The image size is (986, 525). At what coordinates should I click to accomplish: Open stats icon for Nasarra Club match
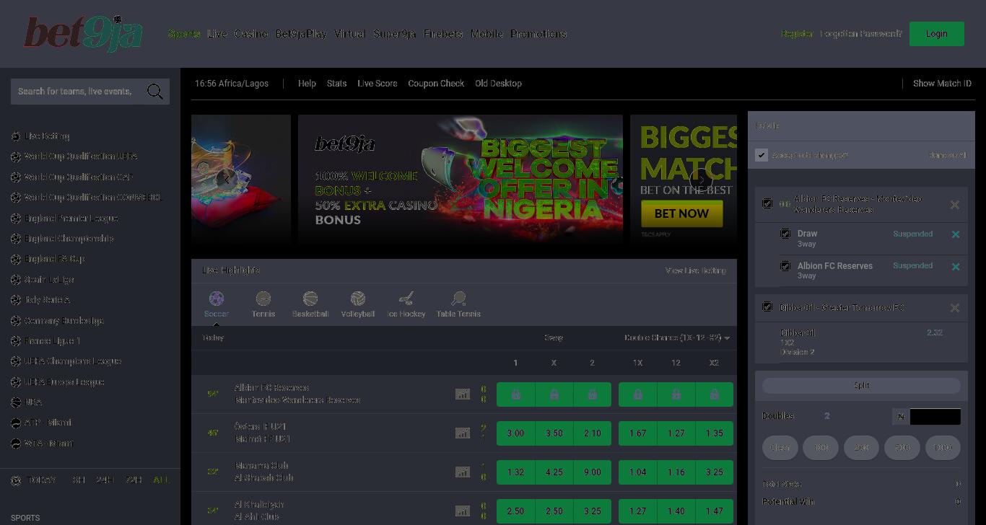pyautogui.click(x=463, y=472)
